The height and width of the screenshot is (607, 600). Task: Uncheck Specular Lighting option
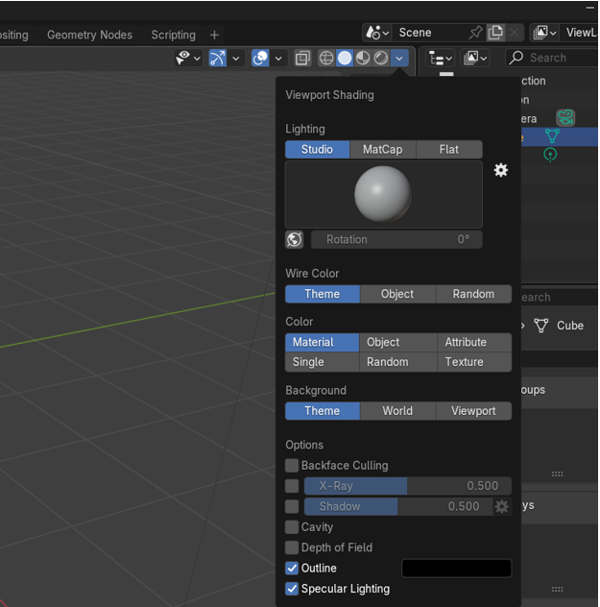pyautogui.click(x=292, y=589)
